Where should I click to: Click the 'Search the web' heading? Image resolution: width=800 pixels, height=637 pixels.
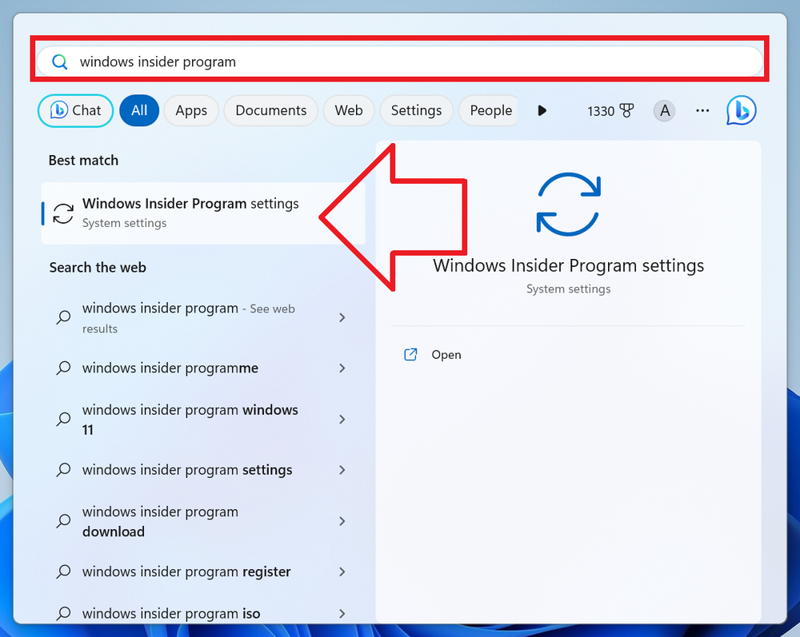(x=98, y=268)
